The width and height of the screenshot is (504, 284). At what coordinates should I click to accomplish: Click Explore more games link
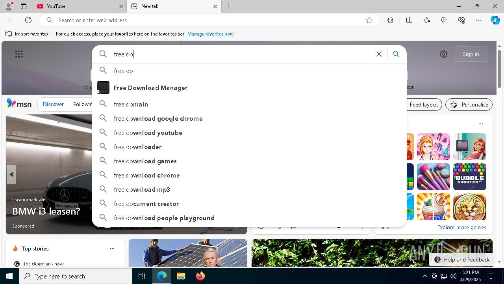pyautogui.click(x=461, y=227)
